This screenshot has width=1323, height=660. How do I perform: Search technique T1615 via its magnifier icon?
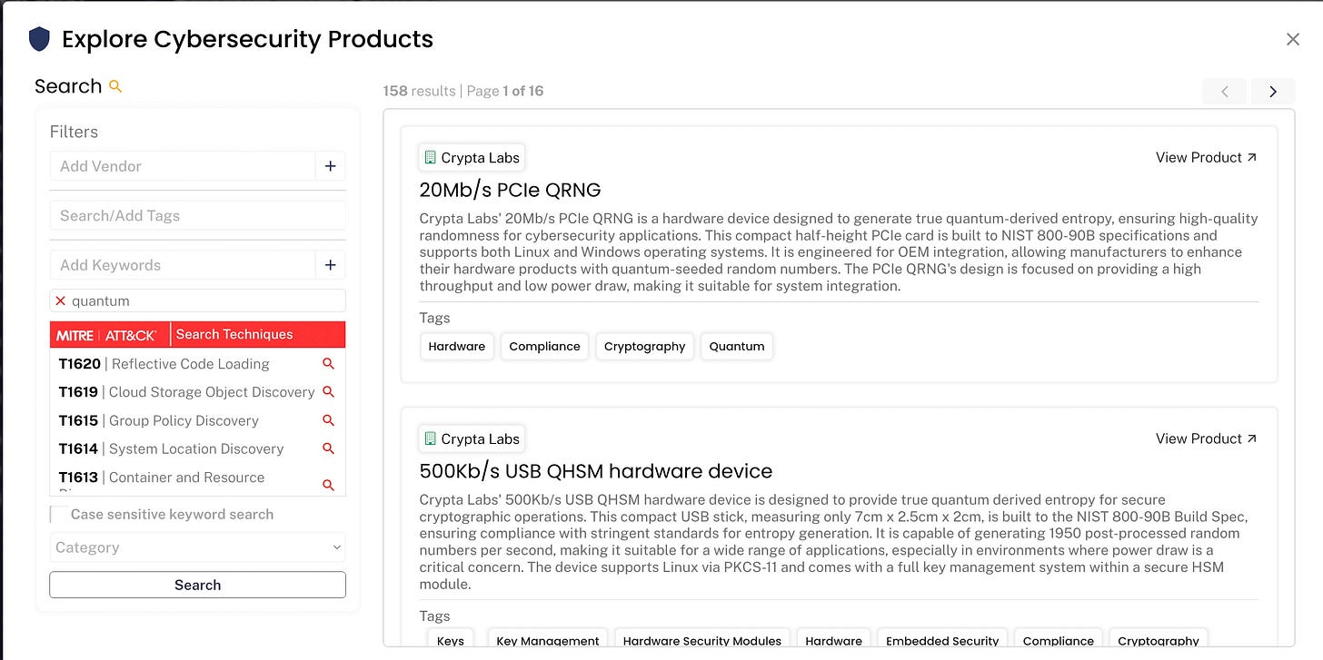[329, 420]
